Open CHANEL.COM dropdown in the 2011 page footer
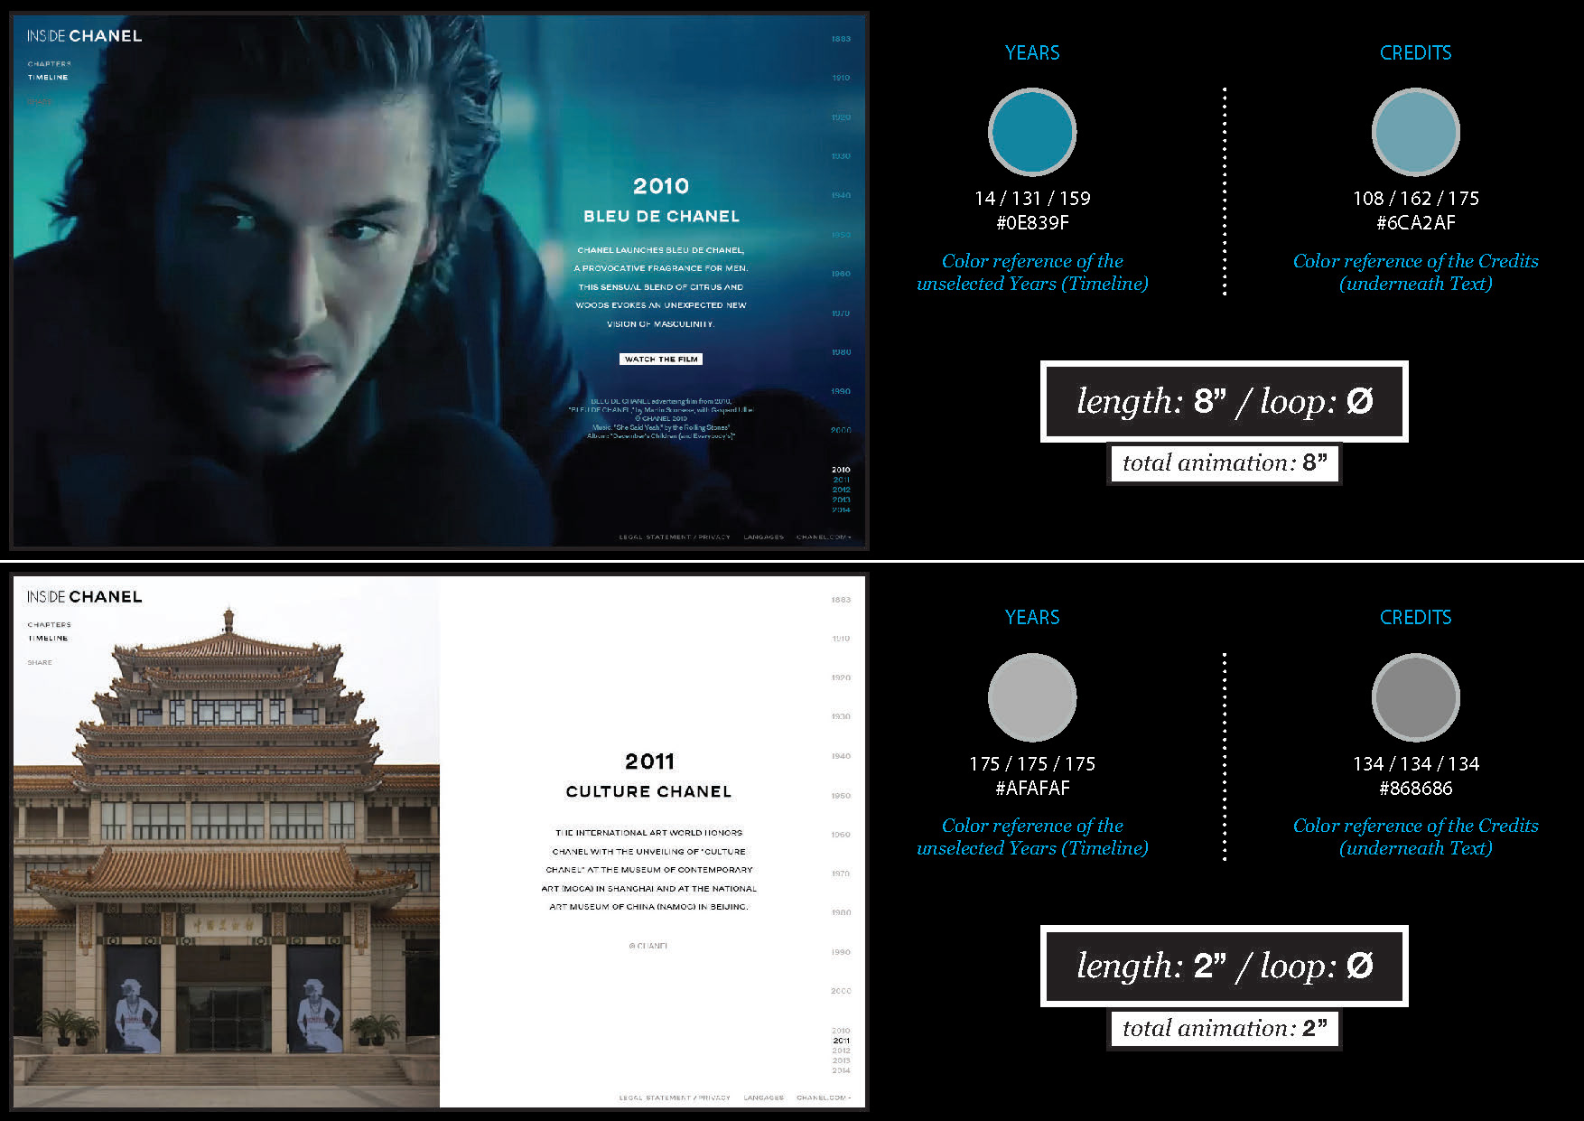The width and height of the screenshot is (1584, 1121). coord(824,1098)
